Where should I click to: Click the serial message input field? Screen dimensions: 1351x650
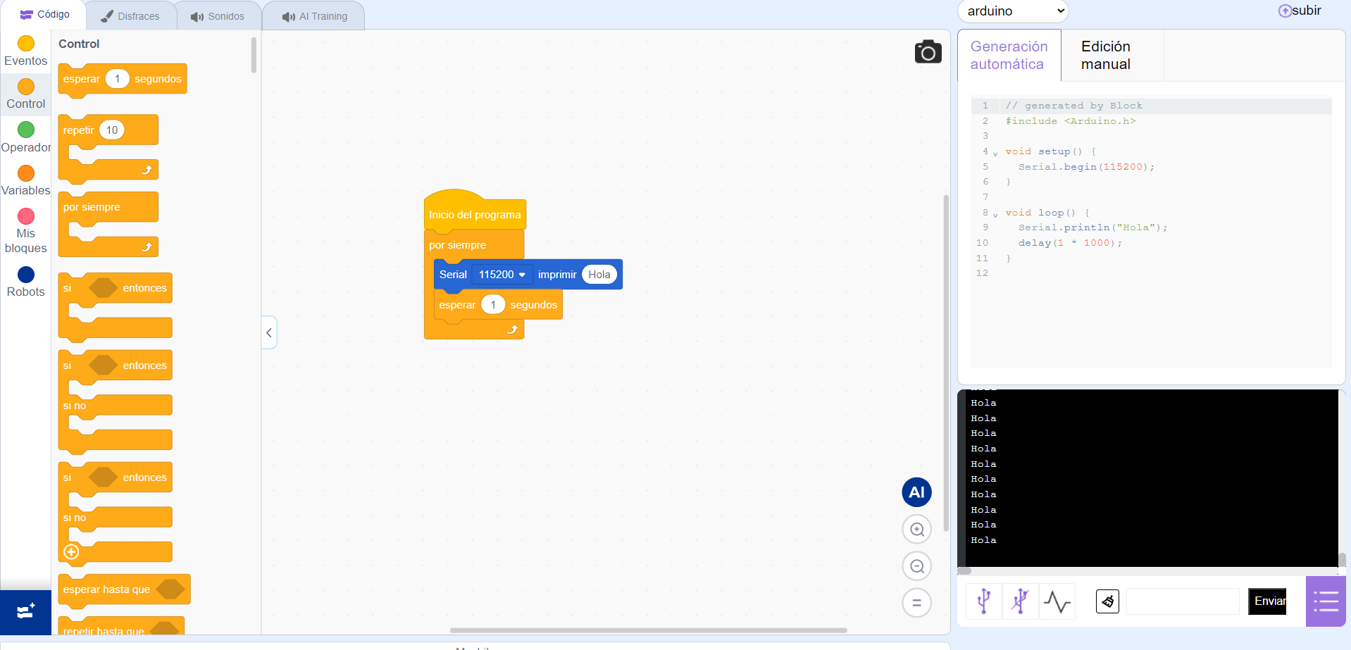click(x=1183, y=601)
